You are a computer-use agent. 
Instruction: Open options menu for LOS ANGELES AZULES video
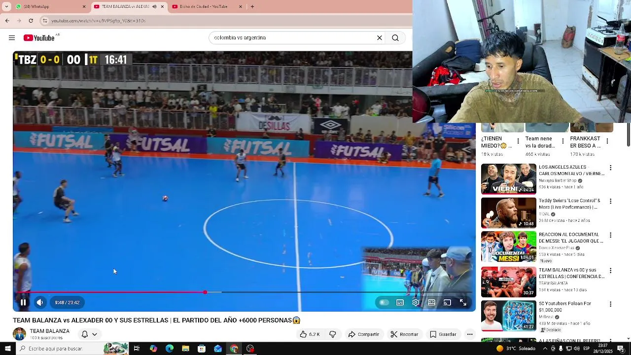pos(610,168)
